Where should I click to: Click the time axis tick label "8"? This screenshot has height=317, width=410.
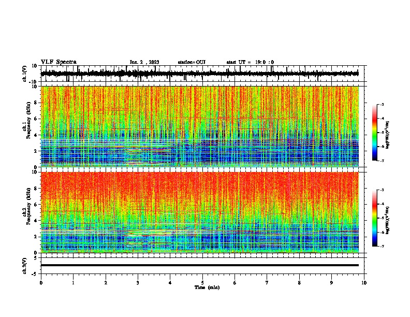[x=299, y=283]
